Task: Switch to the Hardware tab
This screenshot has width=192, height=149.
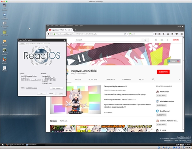Action: [x=40, y=44]
